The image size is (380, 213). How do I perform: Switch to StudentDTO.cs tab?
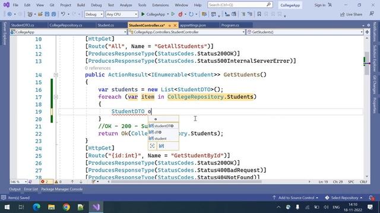pyautogui.click(x=23, y=25)
